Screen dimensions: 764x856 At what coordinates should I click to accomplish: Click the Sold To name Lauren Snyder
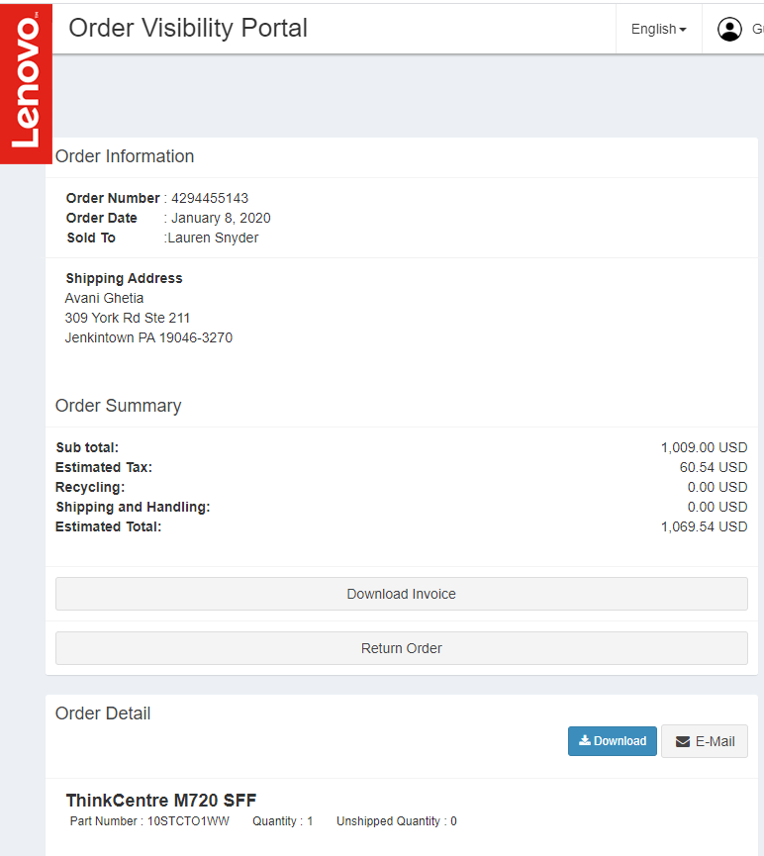213,238
